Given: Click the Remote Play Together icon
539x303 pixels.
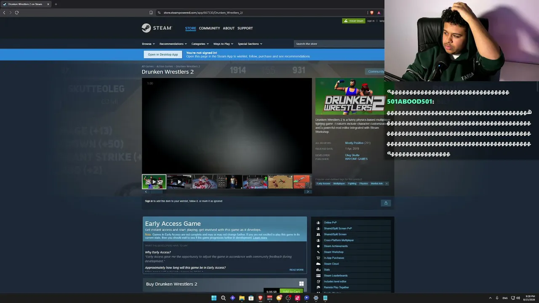Looking at the screenshot, I should tap(318, 287).
